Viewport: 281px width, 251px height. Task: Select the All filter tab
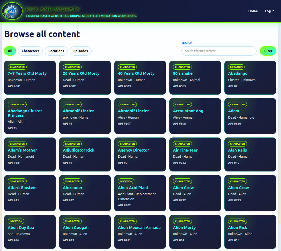coord(10,51)
